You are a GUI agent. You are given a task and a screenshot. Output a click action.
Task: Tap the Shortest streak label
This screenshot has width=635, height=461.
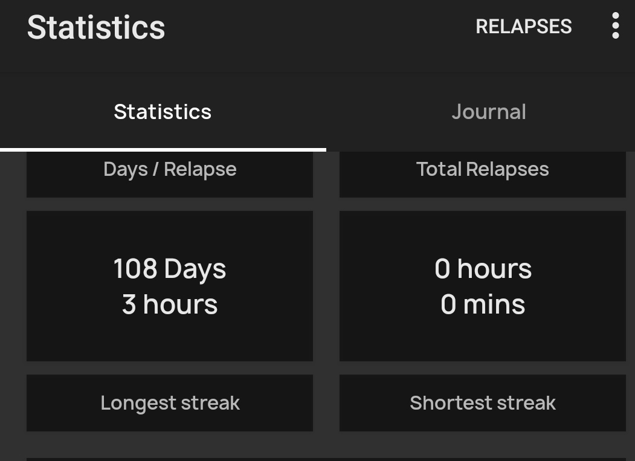pyautogui.click(x=482, y=403)
